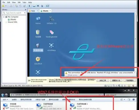The height and width of the screenshot is (110, 139).
Task: Select Shared VMs in library
Action: point(13,22)
